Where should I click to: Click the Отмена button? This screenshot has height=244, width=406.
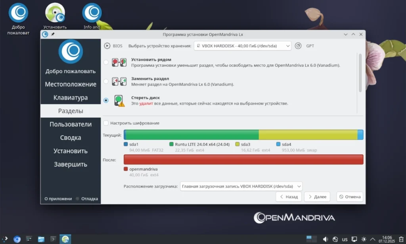(x=350, y=197)
